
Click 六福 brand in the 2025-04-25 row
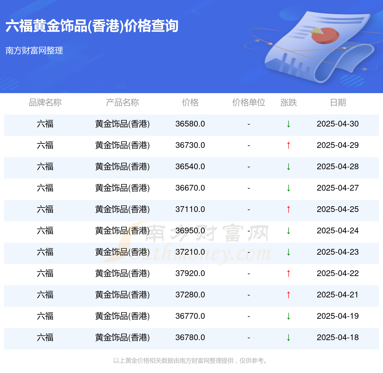(x=45, y=209)
